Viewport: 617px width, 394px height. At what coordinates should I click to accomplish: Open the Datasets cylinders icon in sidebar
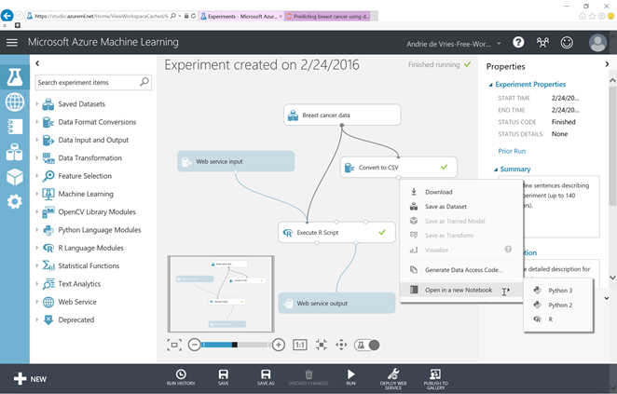pos(15,152)
